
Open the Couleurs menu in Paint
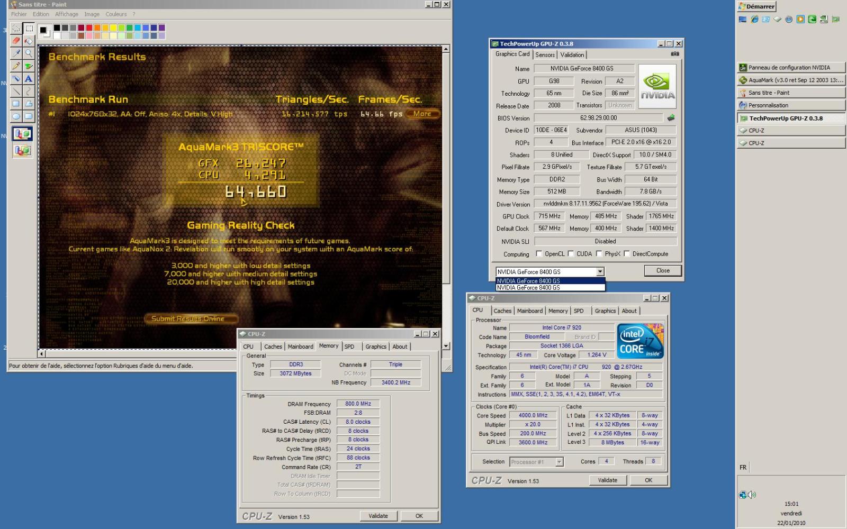[x=116, y=14]
